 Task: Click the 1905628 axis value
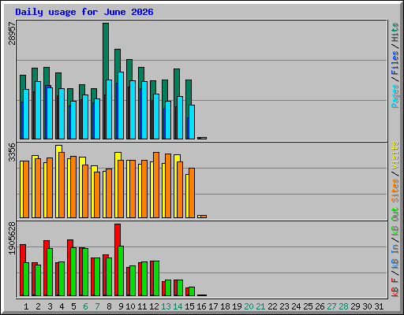tap(12, 238)
